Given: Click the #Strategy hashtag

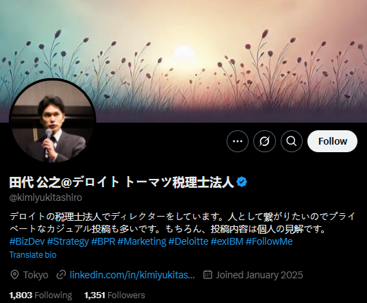Looking at the screenshot, I should point(68,241).
